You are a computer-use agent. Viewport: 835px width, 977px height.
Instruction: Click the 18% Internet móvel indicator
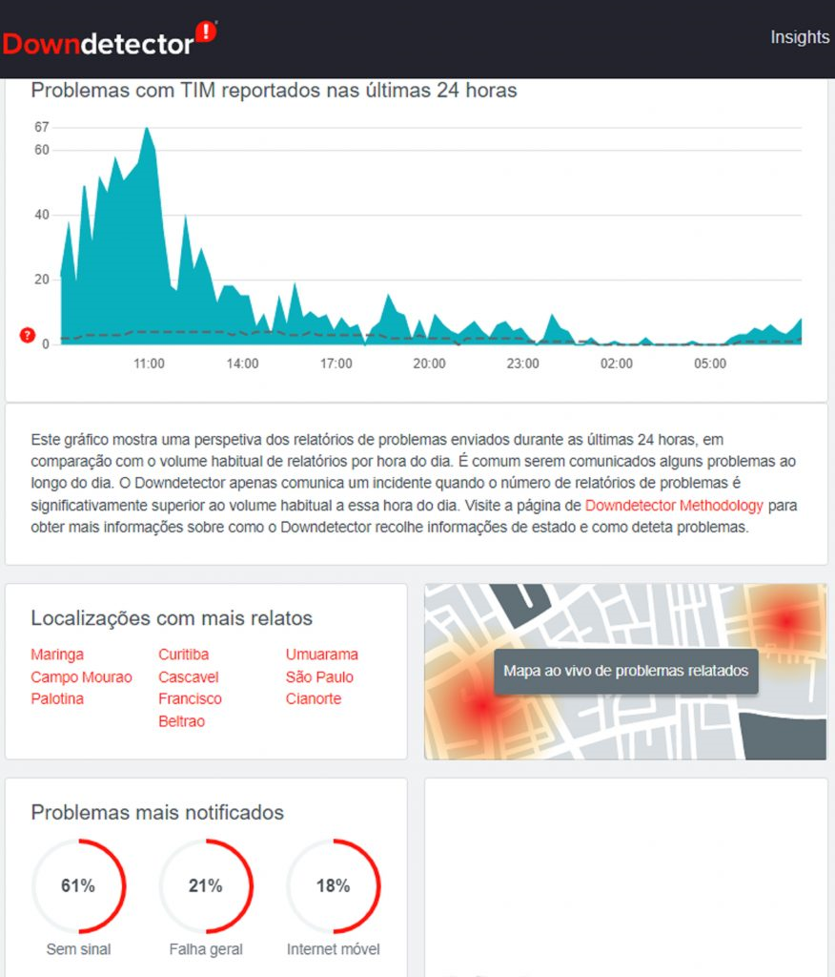coord(334,886)
